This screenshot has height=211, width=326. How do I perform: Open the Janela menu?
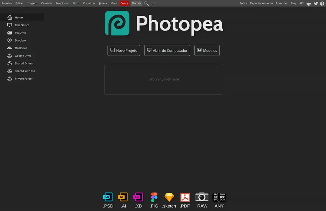pyautogui.click(x=103, y=3)
